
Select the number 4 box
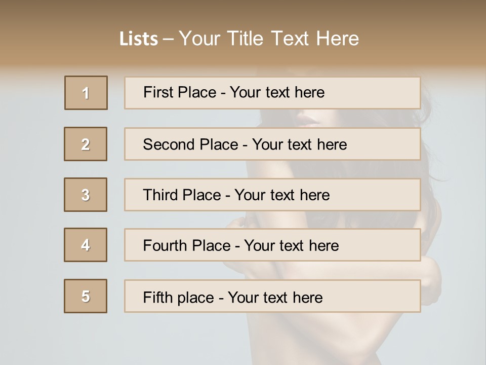point(86,245)
